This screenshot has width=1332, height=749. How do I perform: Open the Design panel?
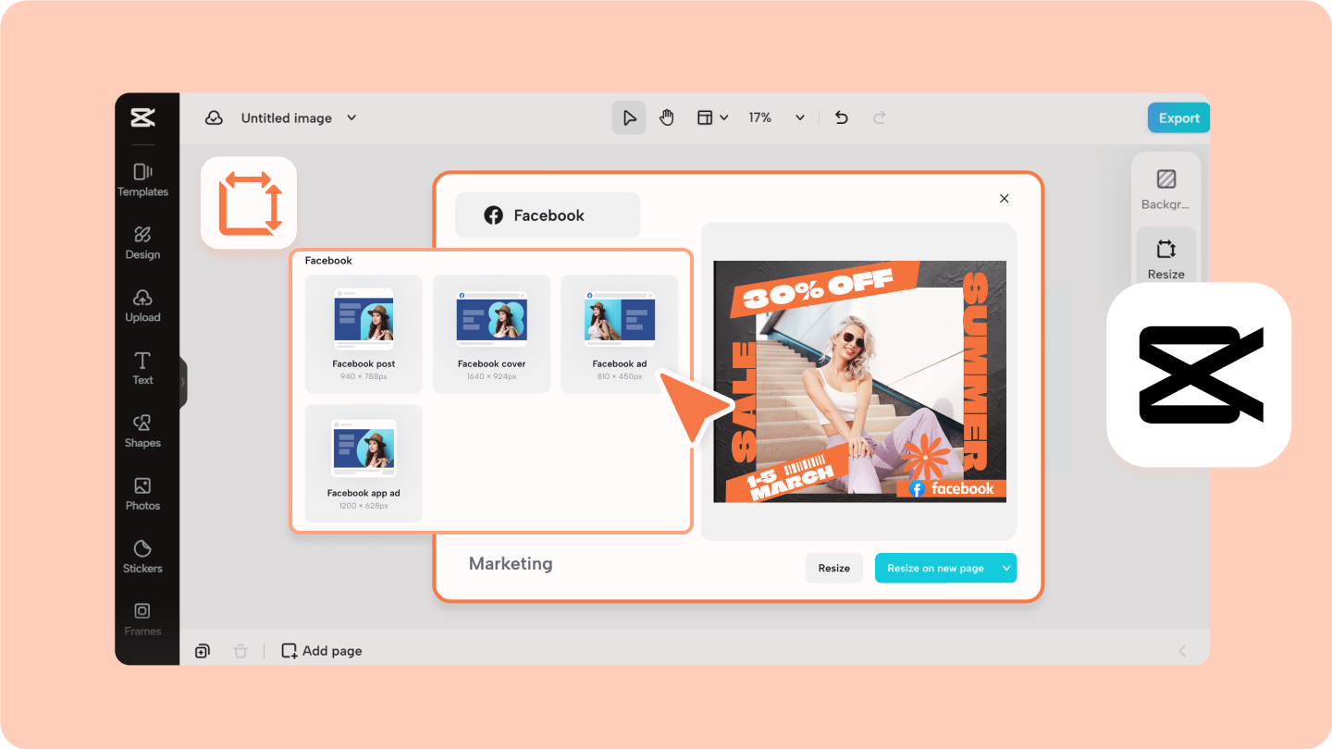point(142,242)
